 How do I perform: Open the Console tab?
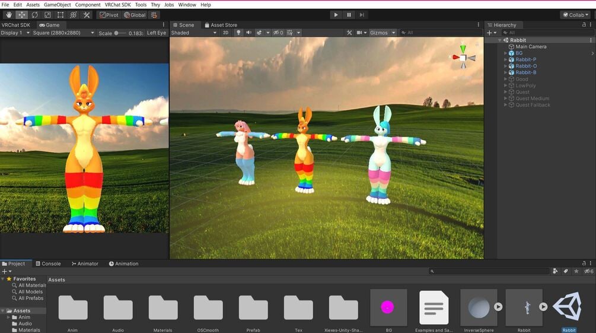click(x=48, y=264)
